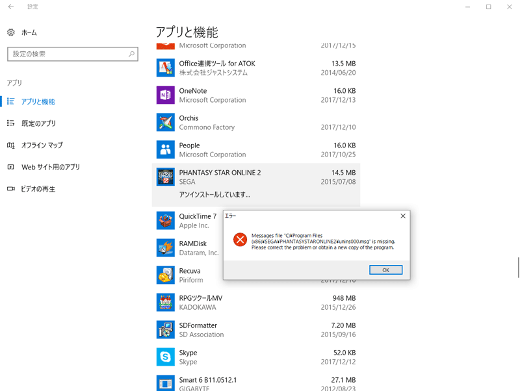Click the SDFormatter app icon
Viewport: 520px width, 391px height.
[166, 330]
